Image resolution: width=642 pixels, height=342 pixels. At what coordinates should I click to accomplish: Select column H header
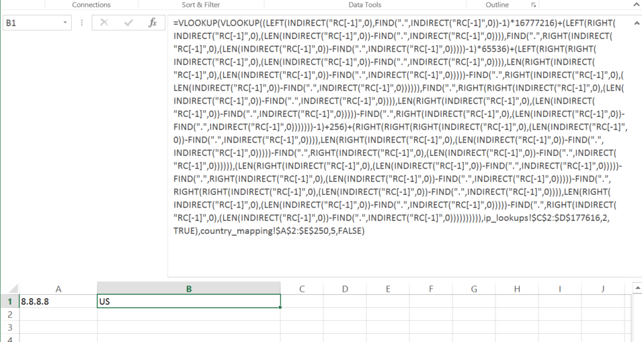(517, 289)
